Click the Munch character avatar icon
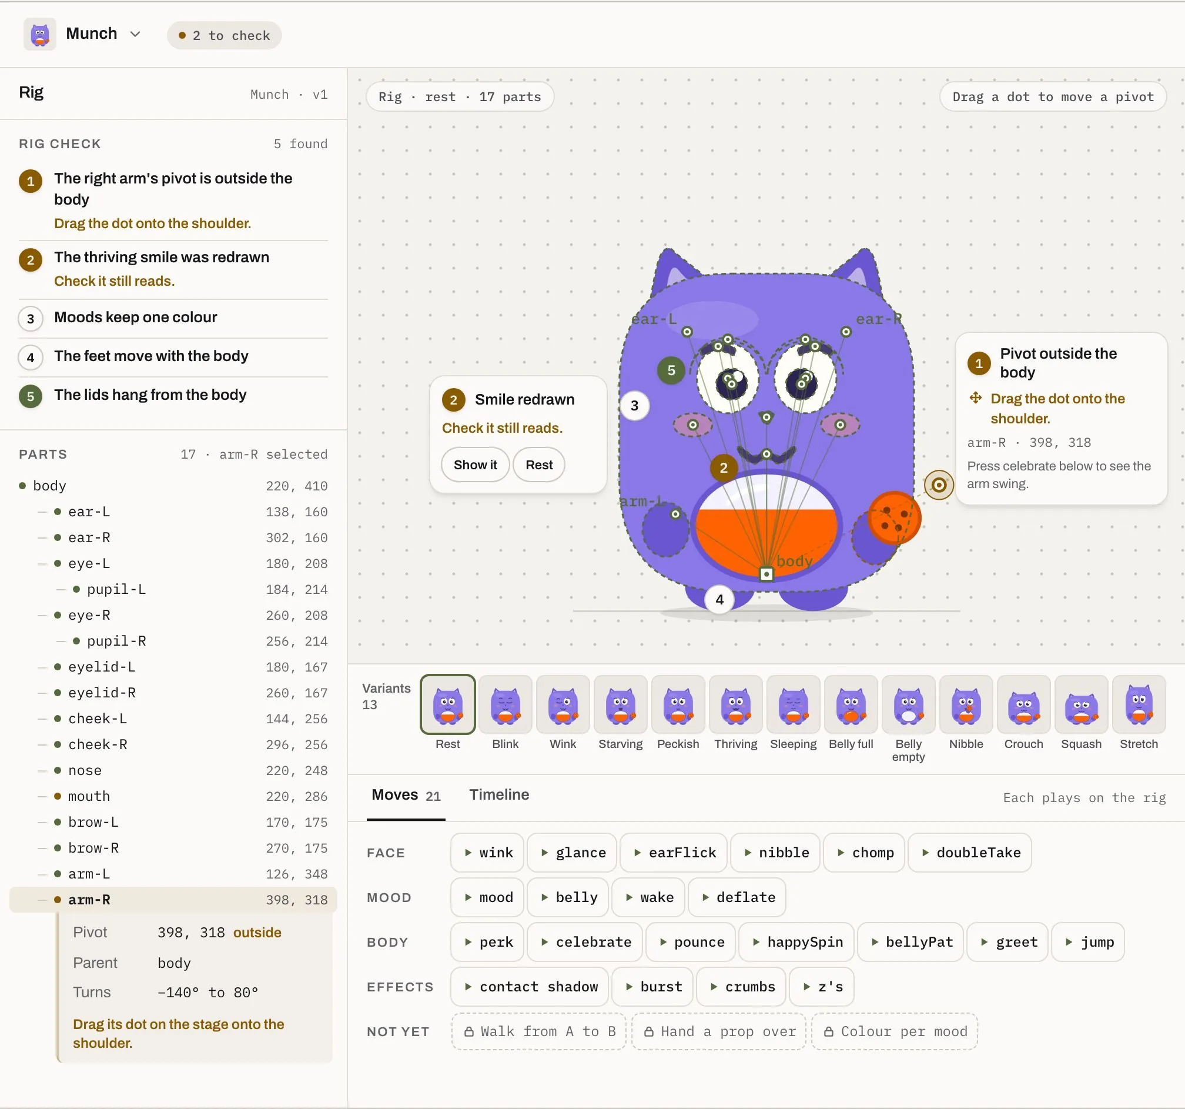Viewport: 1185px width, 1109px height. pyautogui.click(x=39, y=34)
